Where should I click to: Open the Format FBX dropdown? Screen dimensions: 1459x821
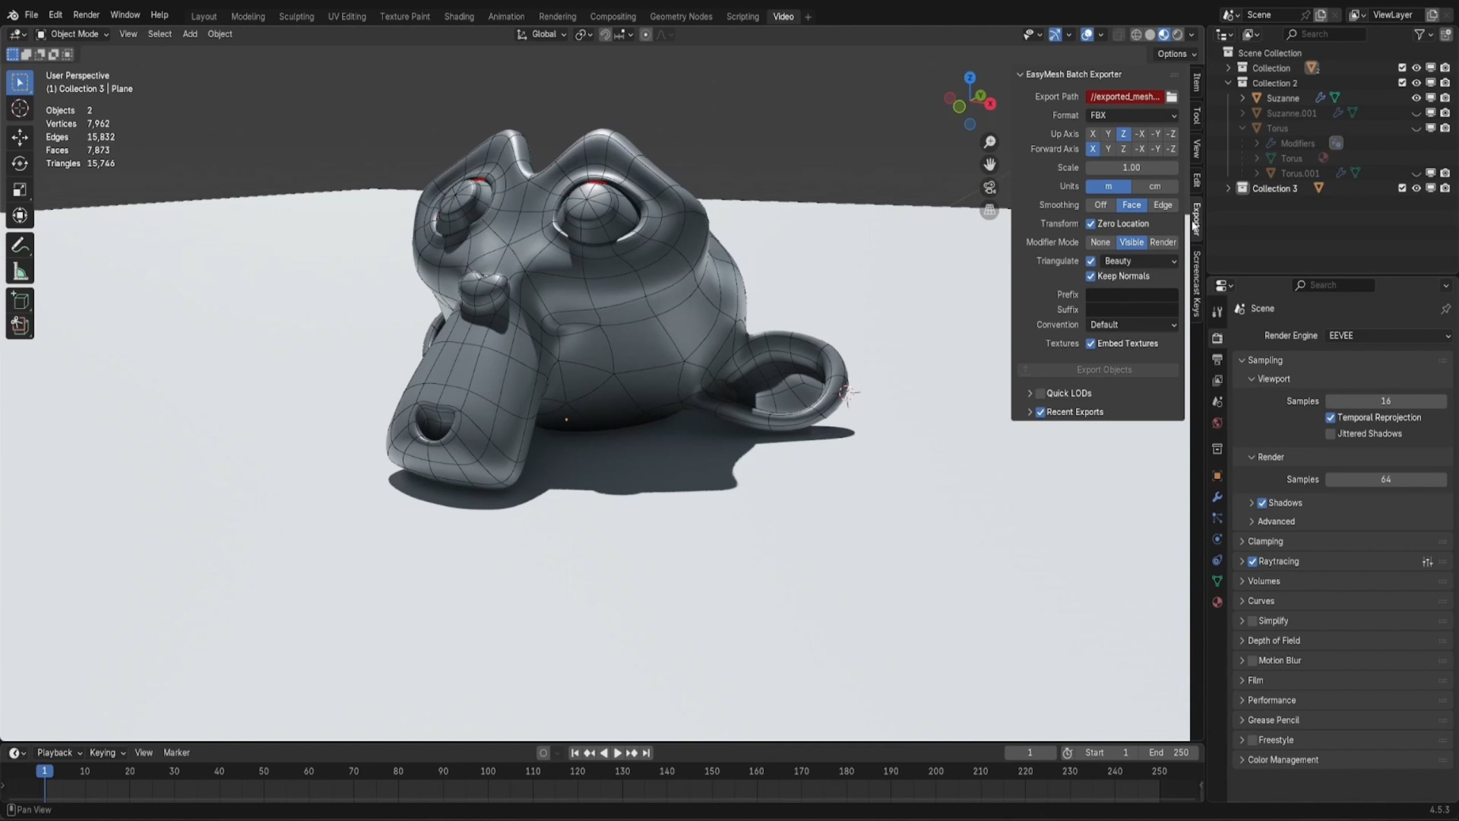tap(1131, 116)
